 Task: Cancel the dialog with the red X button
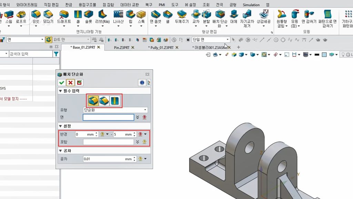[x=70, y=83]
